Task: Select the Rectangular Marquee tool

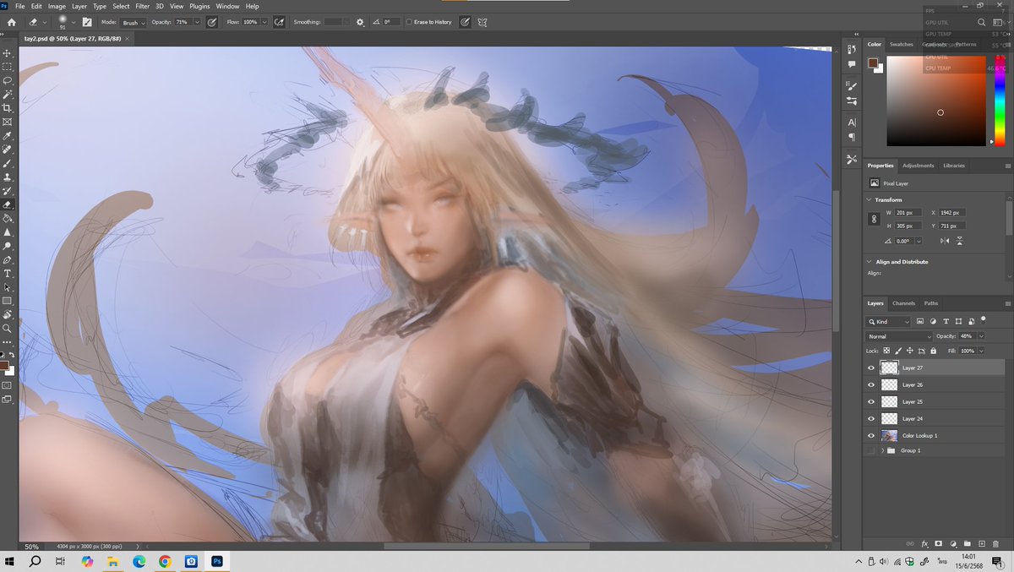Action: (8, 66)
